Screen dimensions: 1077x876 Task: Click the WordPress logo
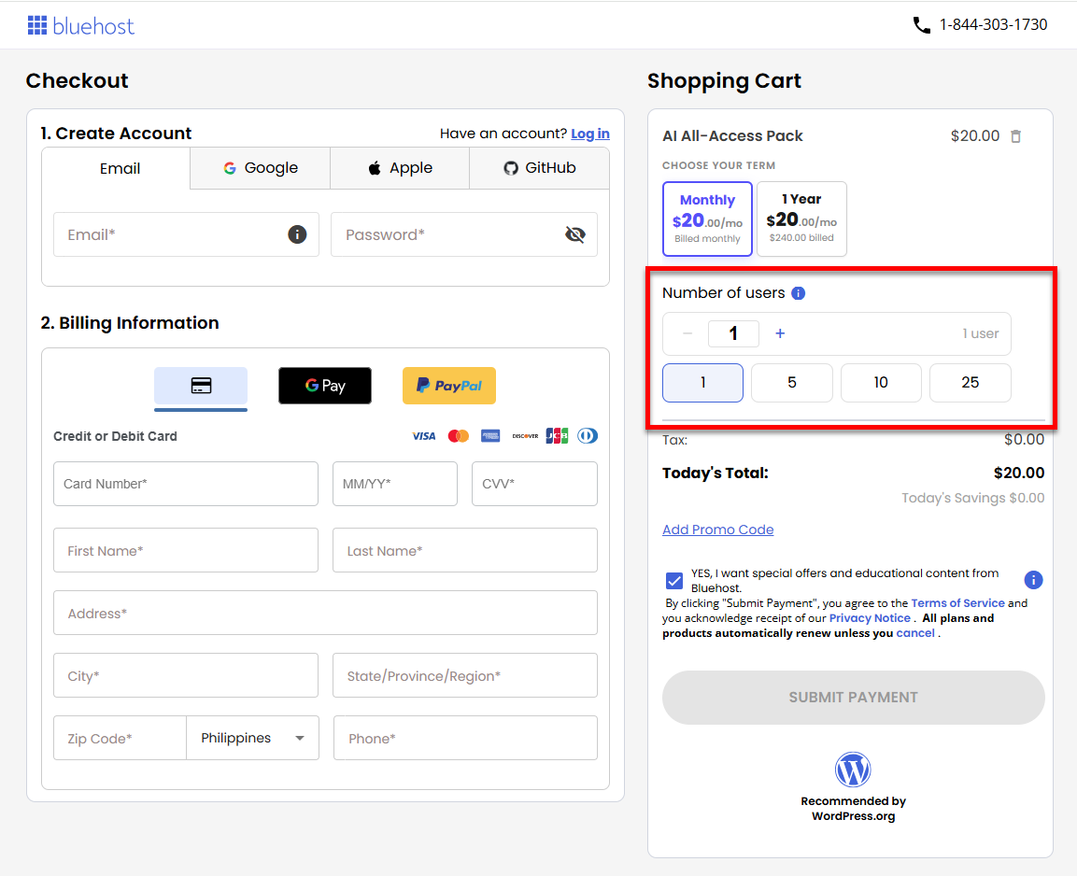point(853,770)
